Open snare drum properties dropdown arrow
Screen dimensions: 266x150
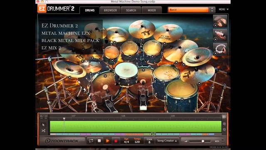pos(127,81)
